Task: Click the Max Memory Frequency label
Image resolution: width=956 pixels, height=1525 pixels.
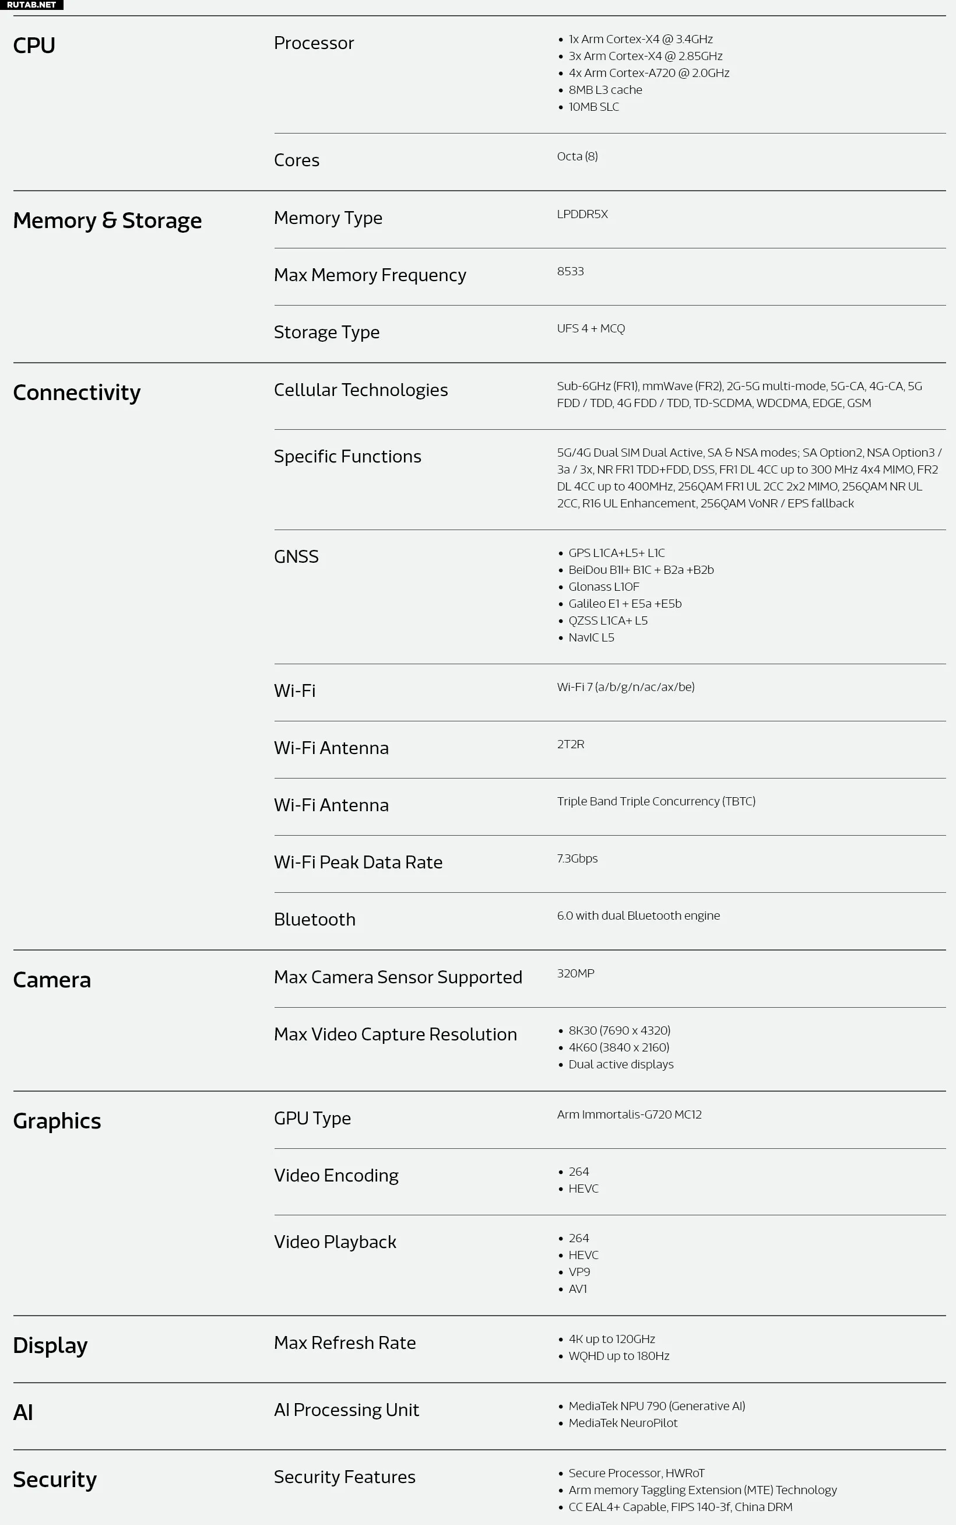Action: point(370,275)
